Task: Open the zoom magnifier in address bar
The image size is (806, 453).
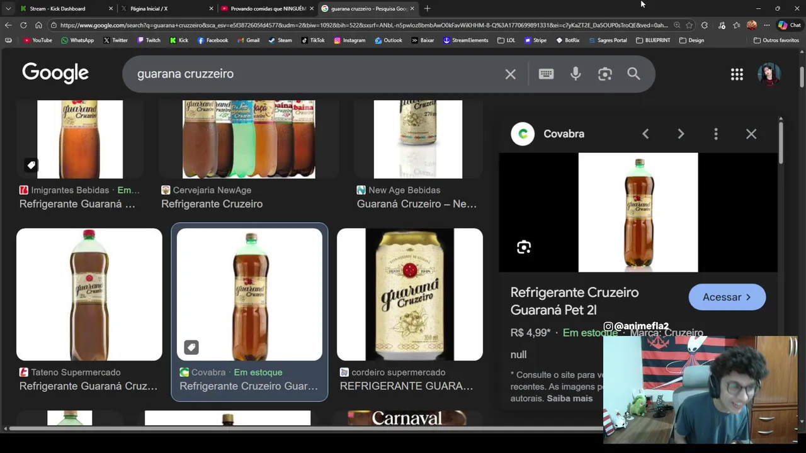Action: click(677, 25)
